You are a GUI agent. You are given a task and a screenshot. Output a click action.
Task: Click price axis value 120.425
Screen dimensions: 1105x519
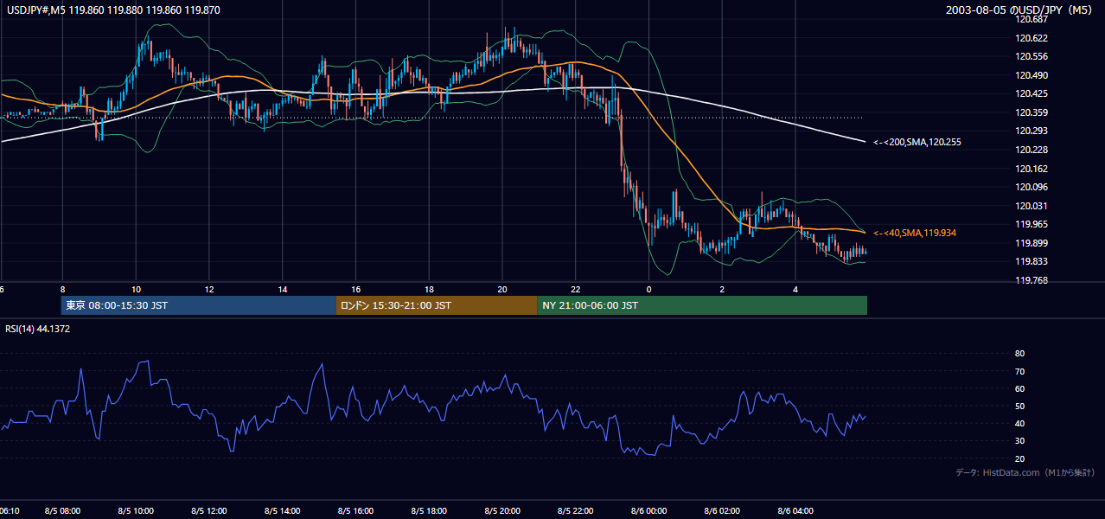tap(1033, 93)
